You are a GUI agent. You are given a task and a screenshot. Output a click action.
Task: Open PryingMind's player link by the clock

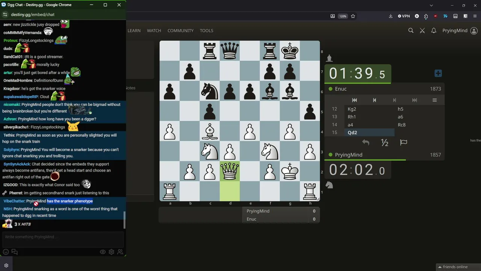tap(348, 155)
